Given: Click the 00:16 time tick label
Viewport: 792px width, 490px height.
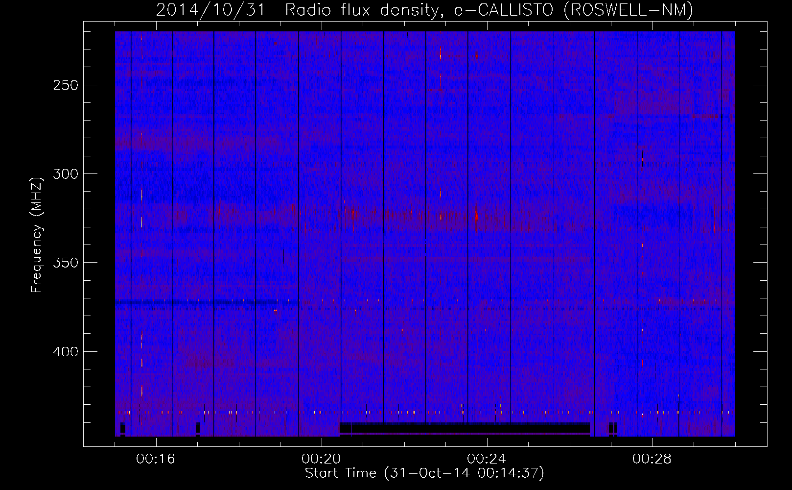Looking at the screenshot, I should pyautogui.click(x=156, y=459).
